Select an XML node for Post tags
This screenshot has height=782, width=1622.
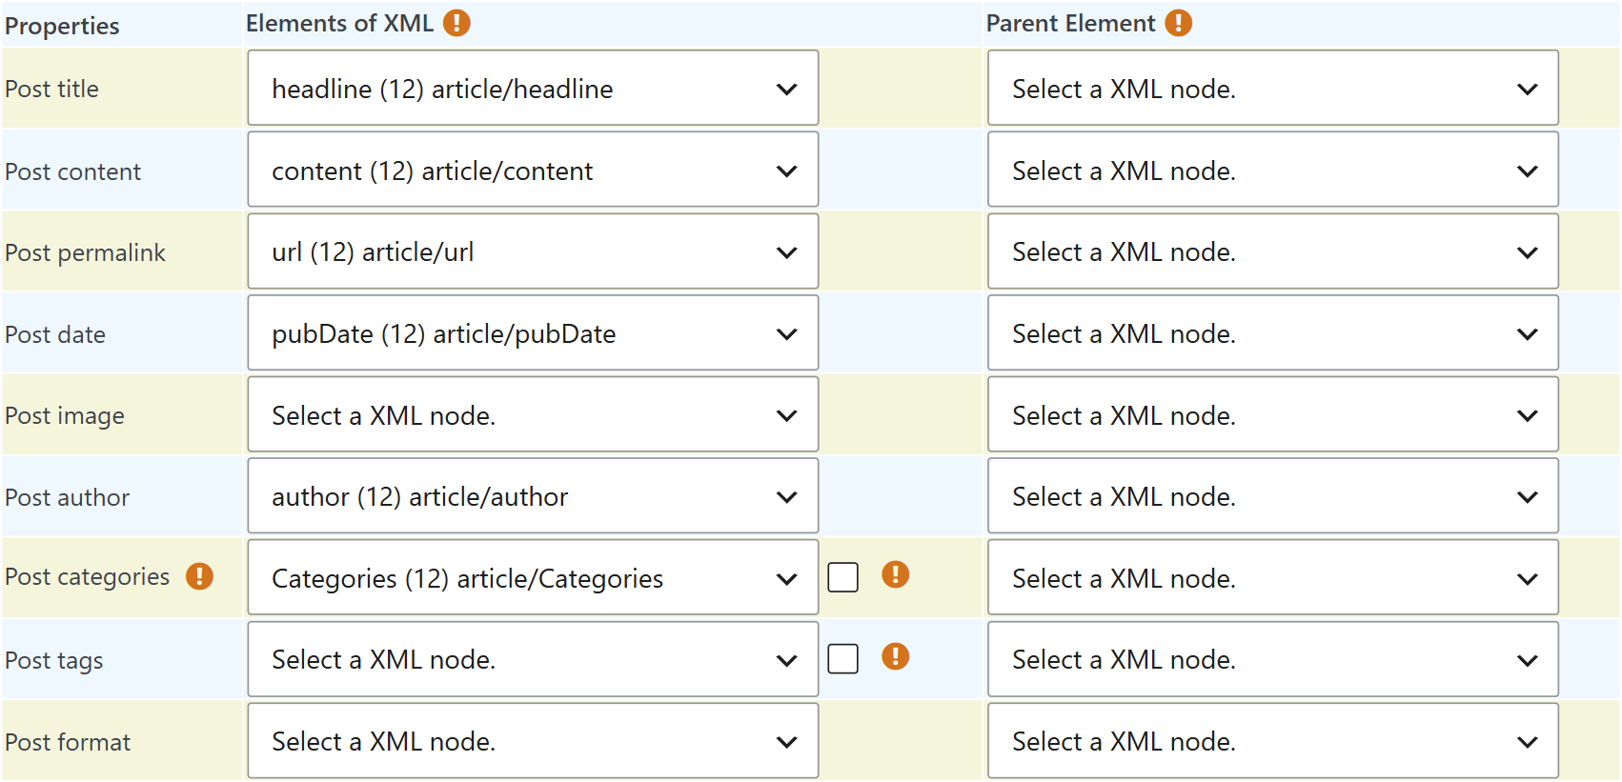[533, 660]
